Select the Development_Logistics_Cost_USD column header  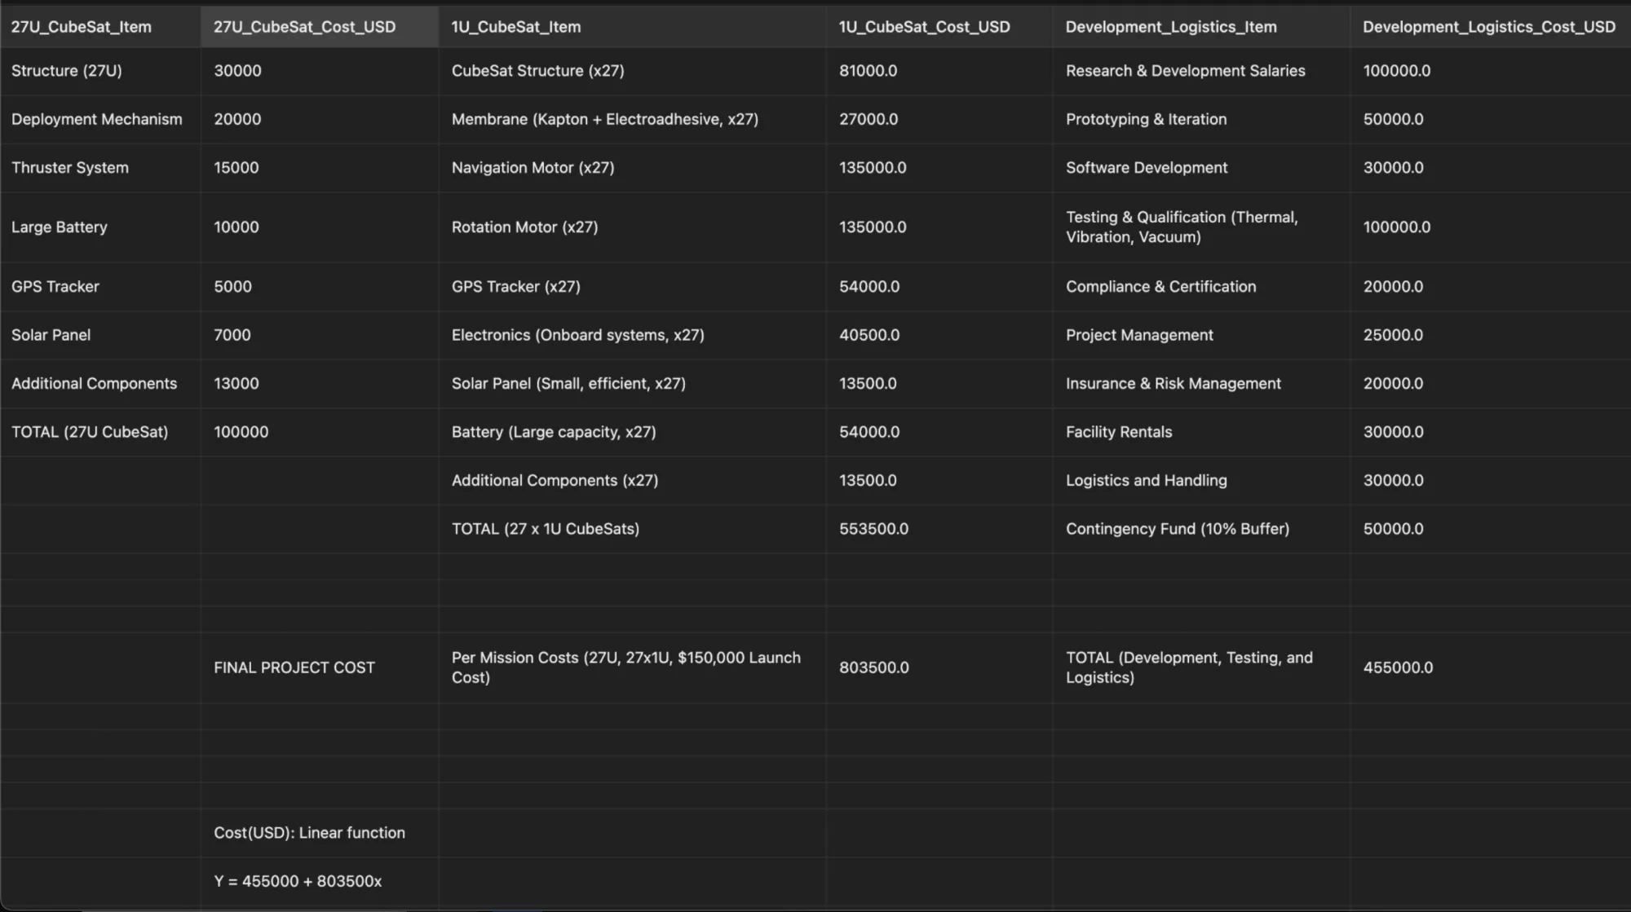tap(1491, 27)
